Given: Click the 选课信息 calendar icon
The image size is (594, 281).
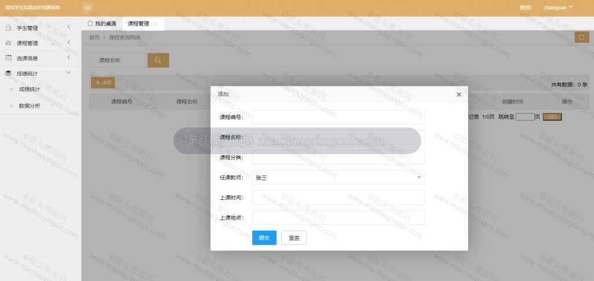Looking at the screenshot, I should pyautogui.click(x=8, y=59).
